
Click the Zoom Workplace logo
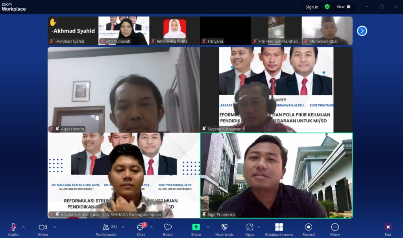[14, 7]
